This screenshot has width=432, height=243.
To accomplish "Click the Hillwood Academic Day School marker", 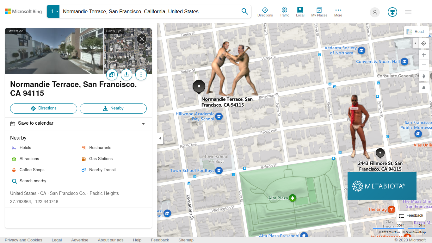I will pos(219,116).
